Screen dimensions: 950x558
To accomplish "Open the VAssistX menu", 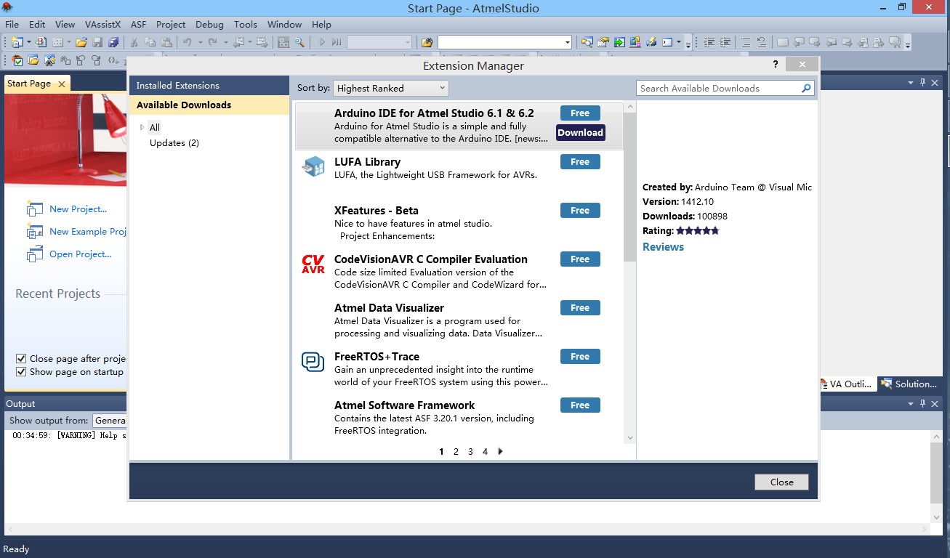I will click(103, 24).
